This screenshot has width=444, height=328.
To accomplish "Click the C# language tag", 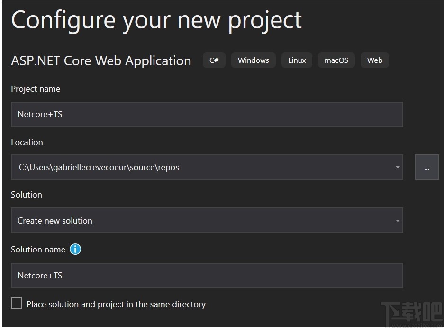I will click(214, 60).
